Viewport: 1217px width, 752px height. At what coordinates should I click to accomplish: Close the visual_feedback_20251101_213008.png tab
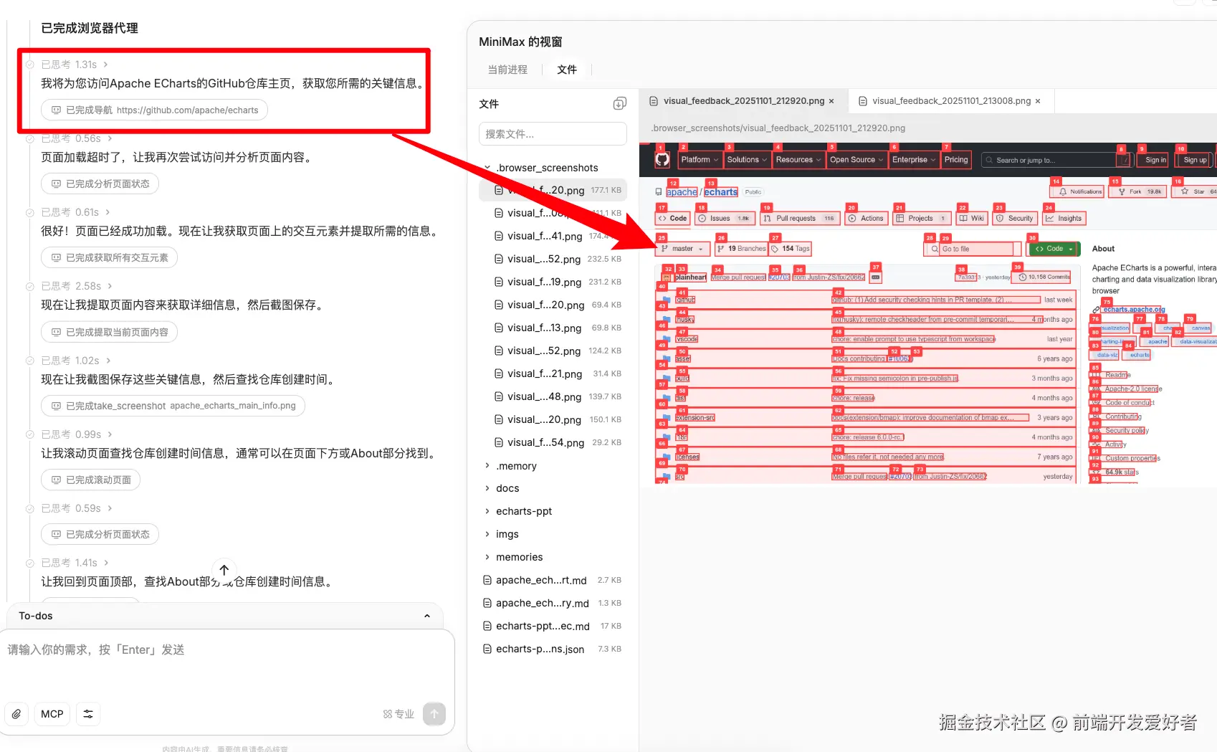[x=1038, y=101]
